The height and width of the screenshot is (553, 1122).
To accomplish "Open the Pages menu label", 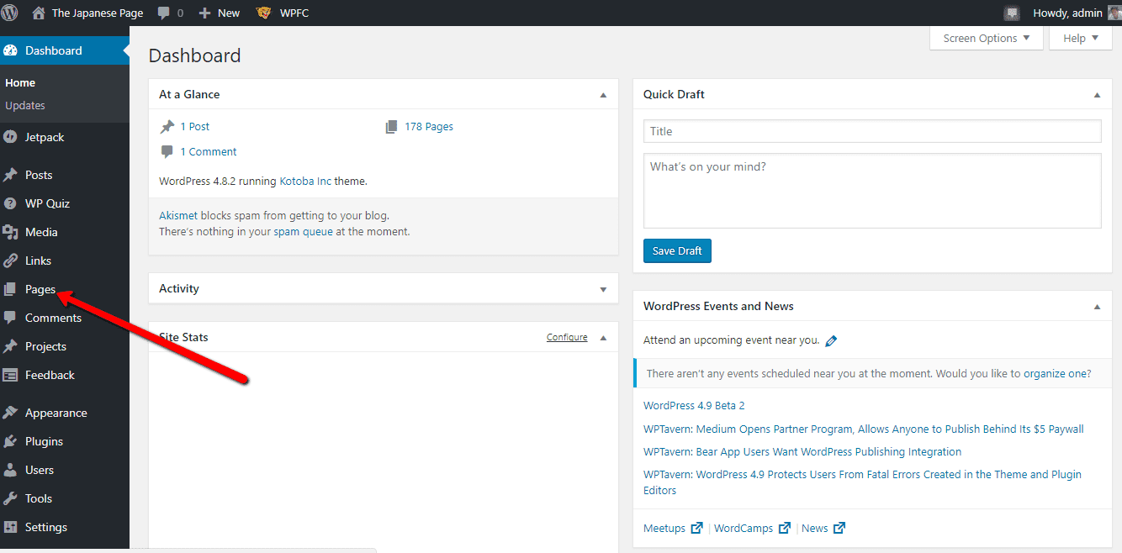I will (x=40, y=289).
